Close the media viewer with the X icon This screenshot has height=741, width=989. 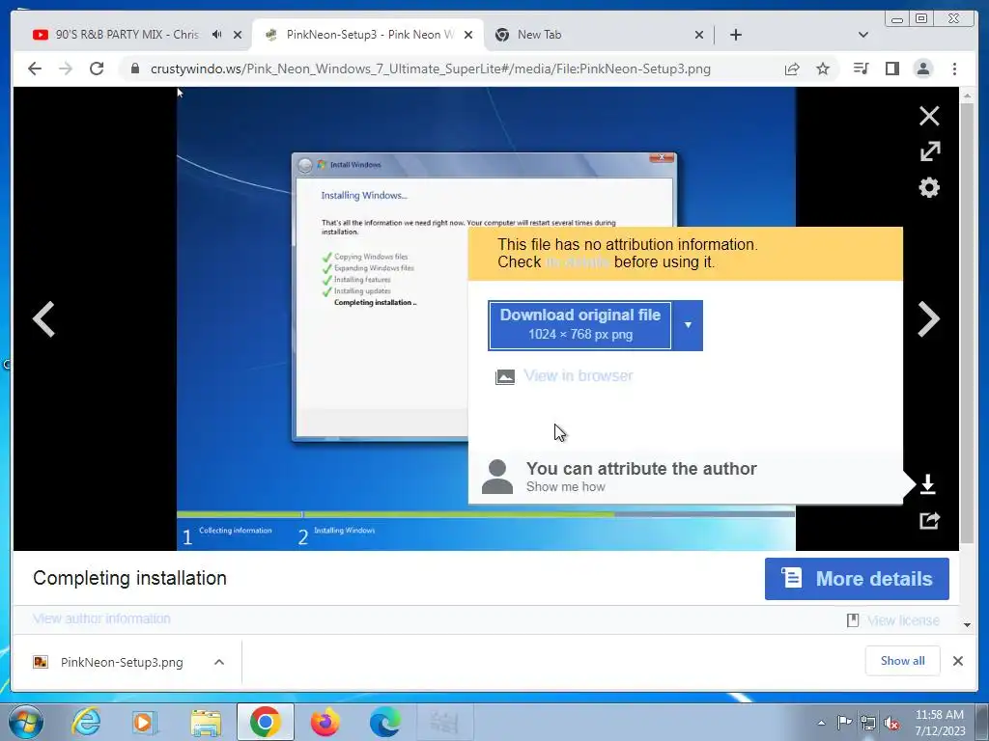tap(928, 116)
